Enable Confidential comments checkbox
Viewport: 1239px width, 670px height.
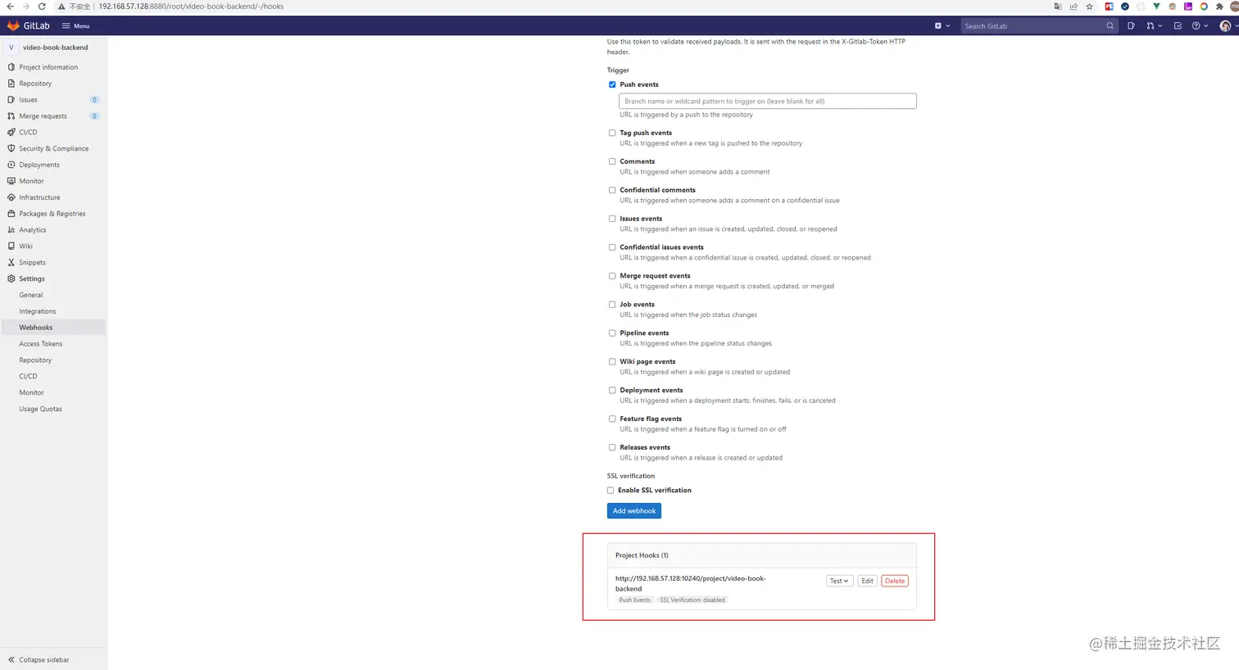(x=612, y=190)
